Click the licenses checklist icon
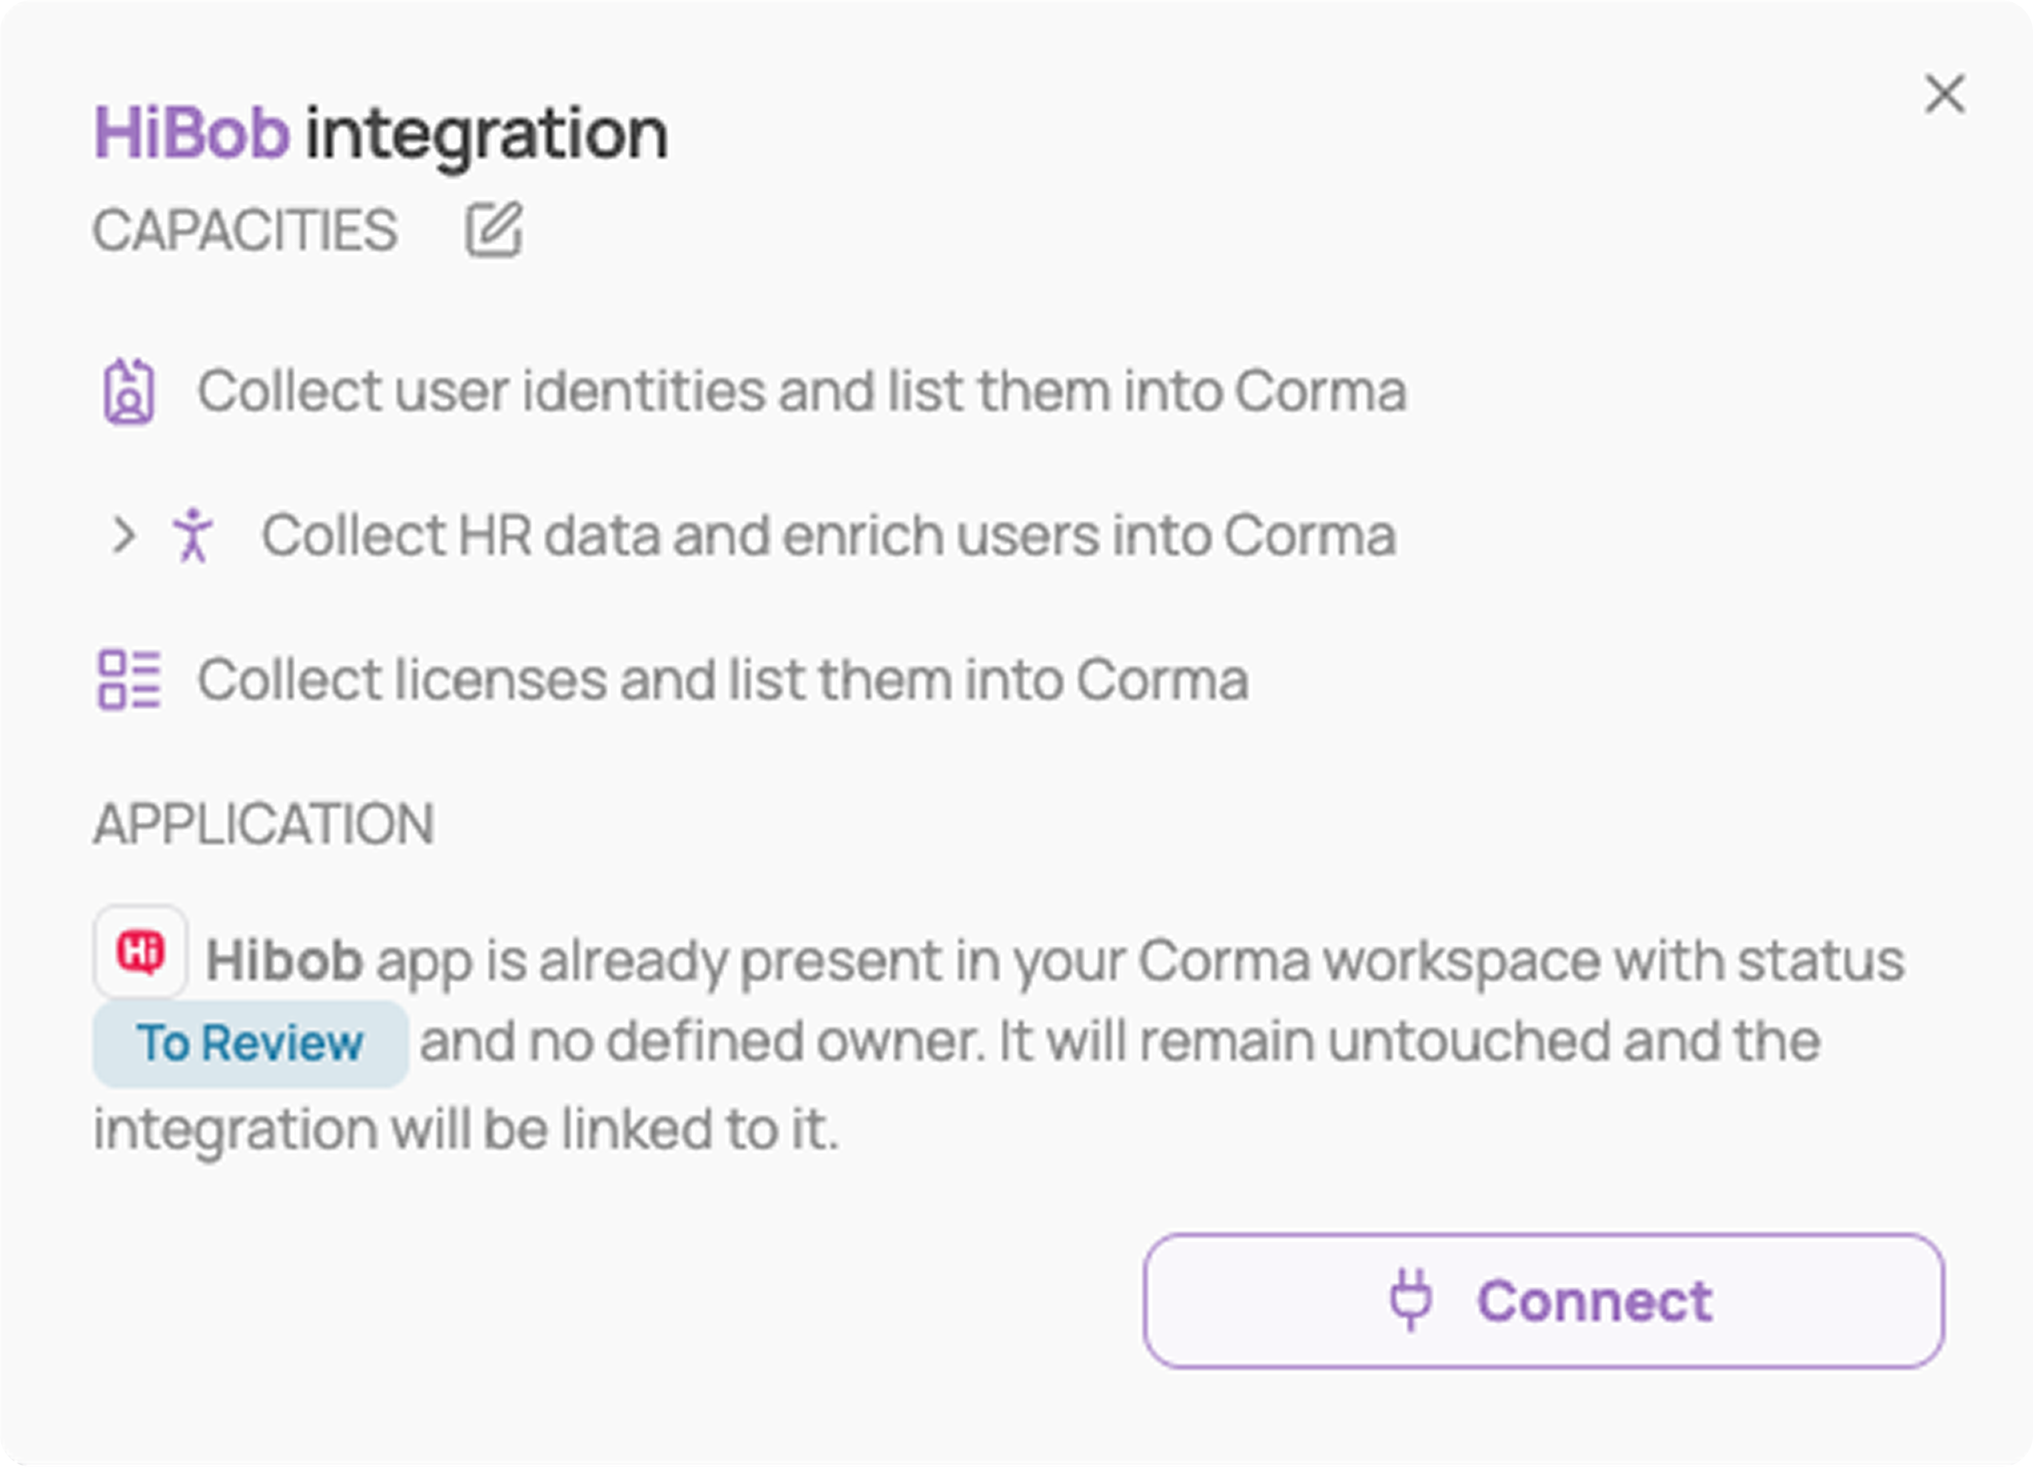The image size is (2033, 1467). tap(129, 680)
